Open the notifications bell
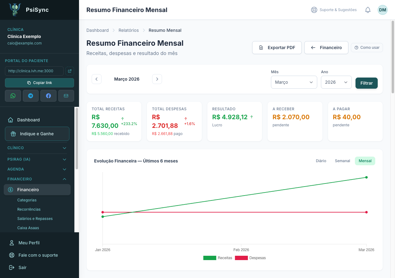This screenshot has height=278, width=395. pyautogui.click(x=368, y=10)
